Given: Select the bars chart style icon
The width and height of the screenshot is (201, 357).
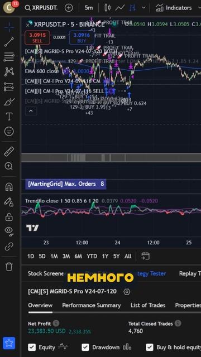Looking at the screenshot, I should (132, 8).
